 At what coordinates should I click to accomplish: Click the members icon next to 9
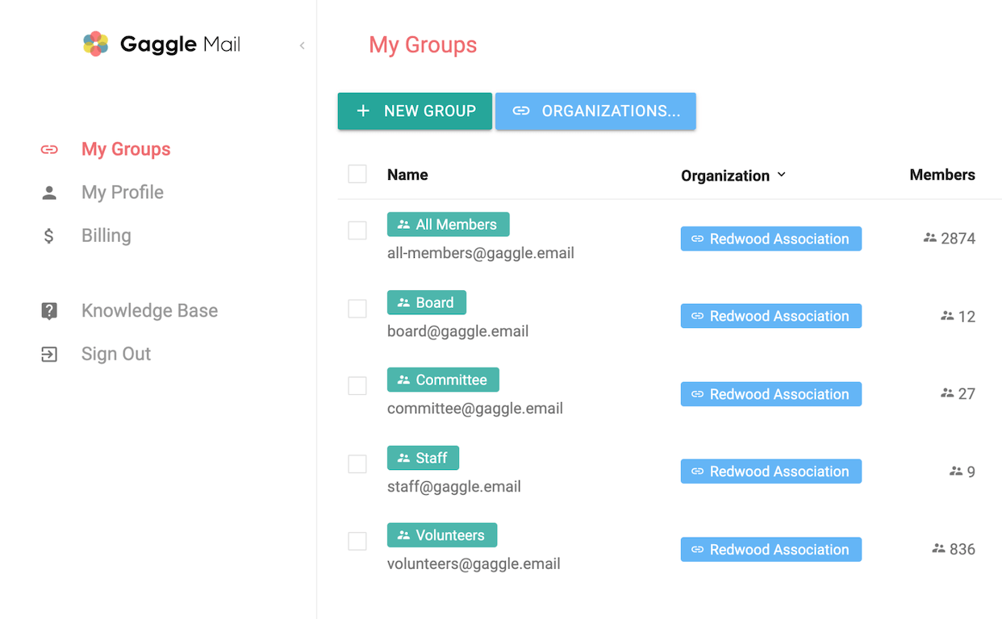click(956, 471)
